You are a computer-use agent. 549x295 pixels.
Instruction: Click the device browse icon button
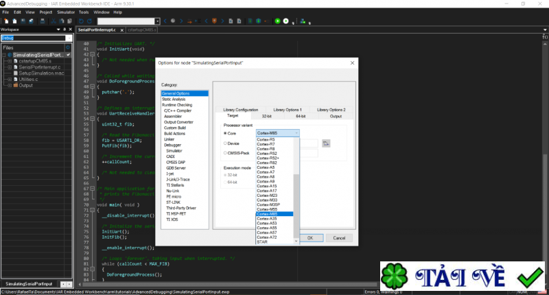(x=327, y=143)
